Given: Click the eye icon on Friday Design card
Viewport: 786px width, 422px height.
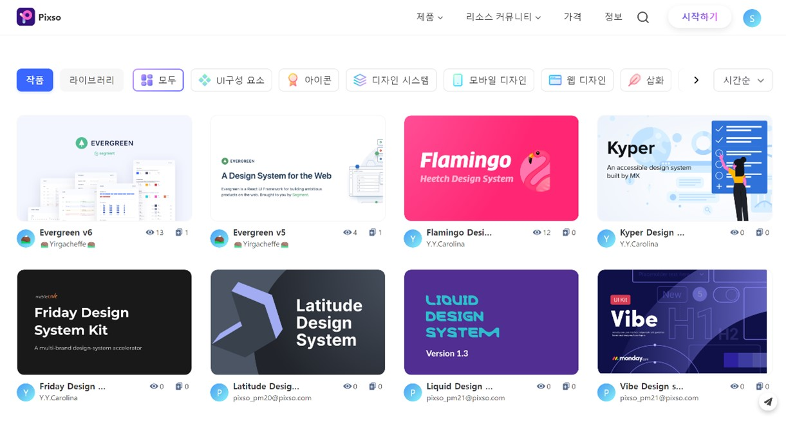Looking at the screenshot, I should pyautogui.click(x=154, y=387).
